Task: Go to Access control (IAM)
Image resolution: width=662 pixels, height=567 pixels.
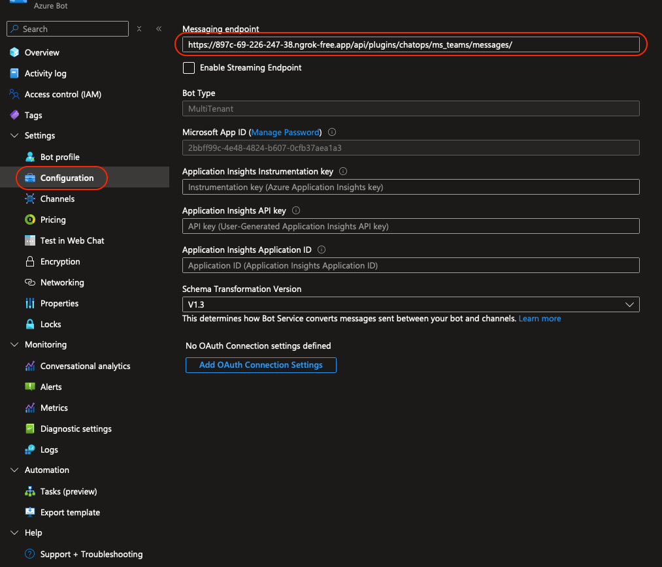Action: tap(63, 95)
